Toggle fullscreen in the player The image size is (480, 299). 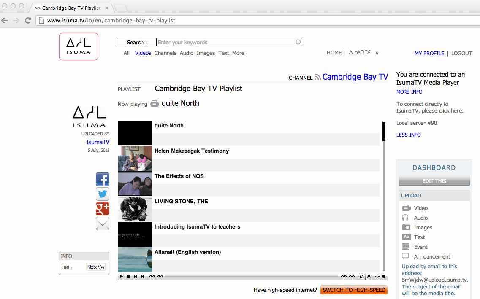369,276
